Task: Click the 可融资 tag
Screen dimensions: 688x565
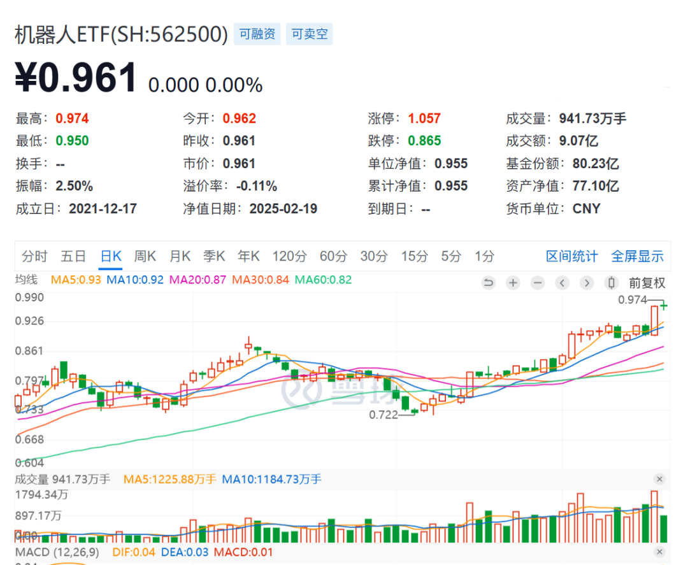Action: [258, 34]
